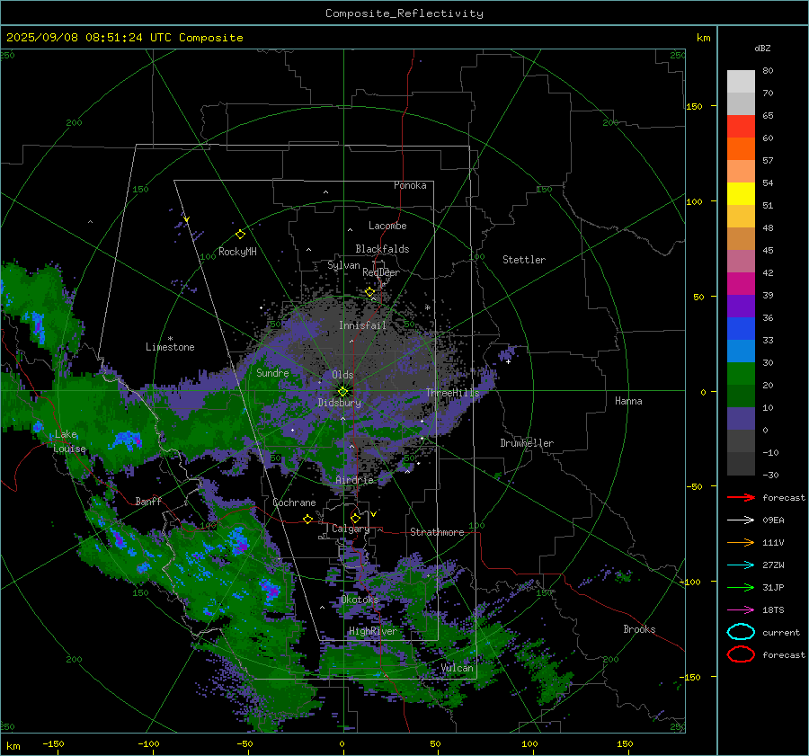Screen dimensions: 809x756
Task: Select the Strathmore label
Action: pyautogui.click(x=437, y=532)
